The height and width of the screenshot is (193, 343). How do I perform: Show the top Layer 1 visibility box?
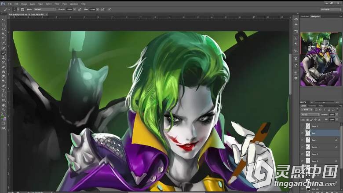click(303, 126)
